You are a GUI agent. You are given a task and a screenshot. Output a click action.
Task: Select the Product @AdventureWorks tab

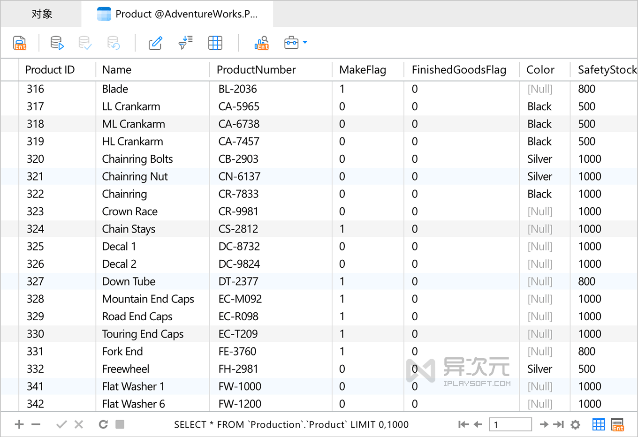click(178, 14)
